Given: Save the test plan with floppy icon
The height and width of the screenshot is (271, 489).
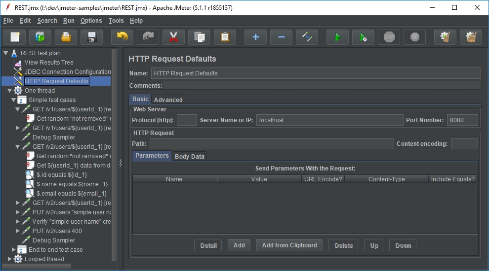Looking at the screenshot, I should pos(91,37).
